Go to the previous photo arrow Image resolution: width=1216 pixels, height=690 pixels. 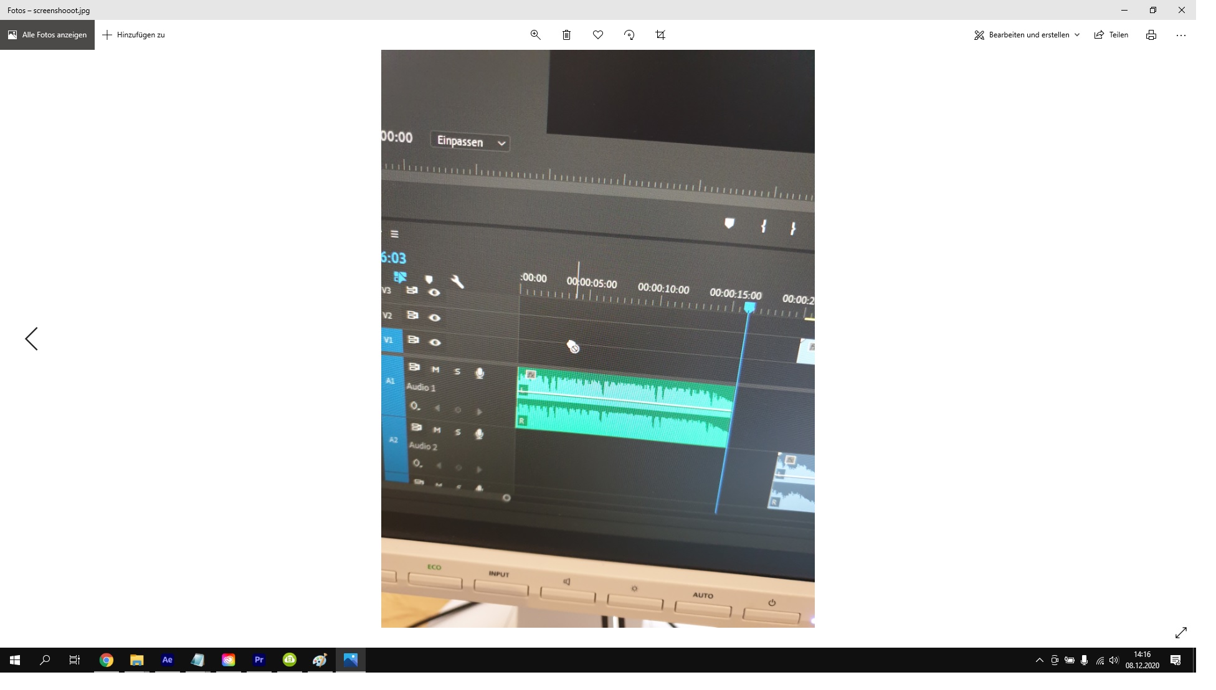coord(31,339)
